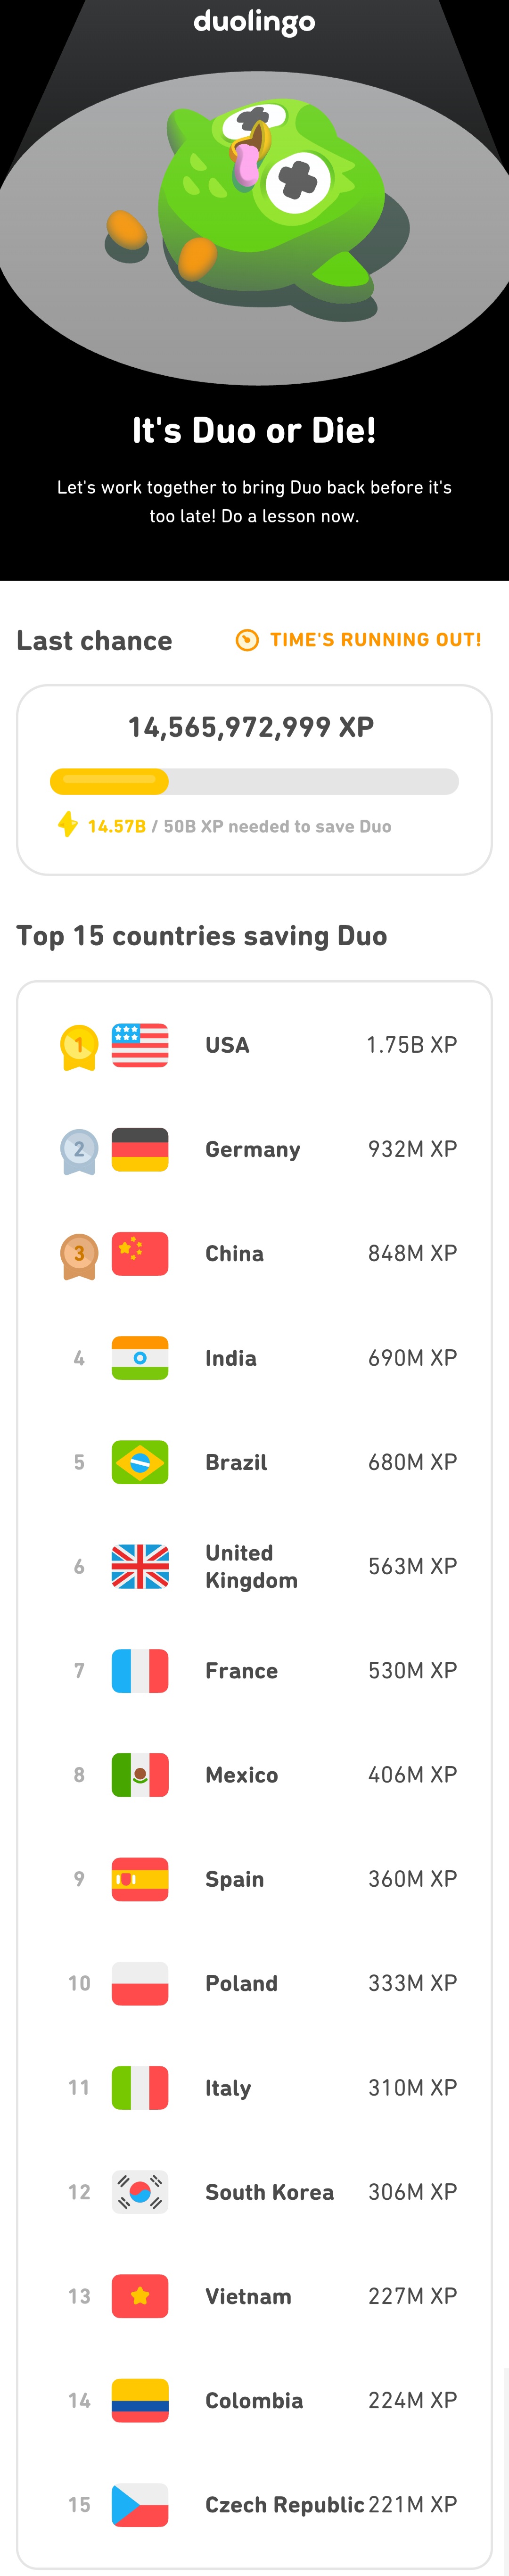Click the orange clock timer icon
509x2576 pixels.
coord(247,640)
